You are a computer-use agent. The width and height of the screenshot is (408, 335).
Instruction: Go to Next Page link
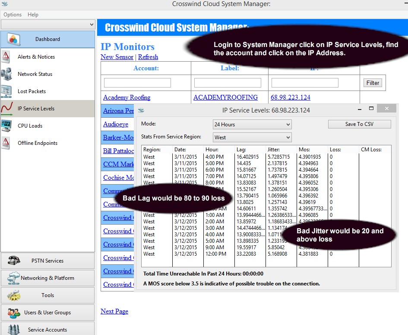[114, 311]
